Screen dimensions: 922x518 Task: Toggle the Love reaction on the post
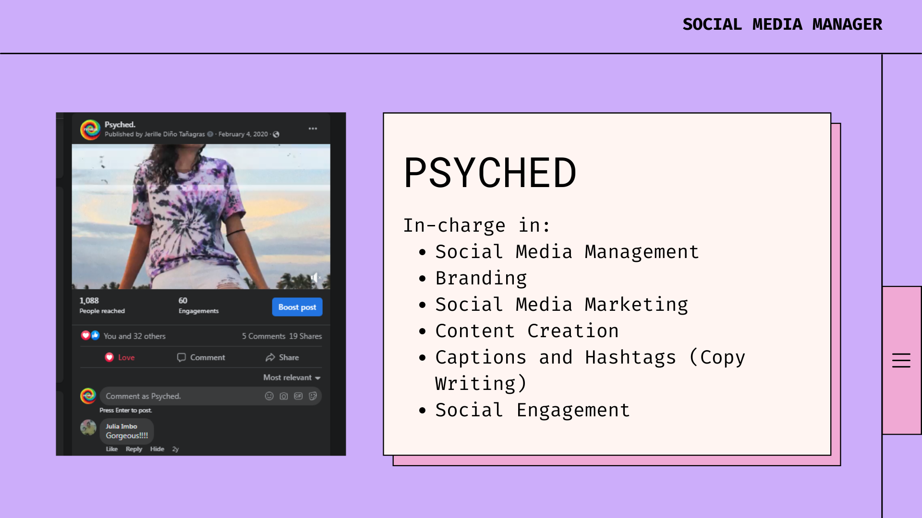pyautogui.click(x=120, y=357)
